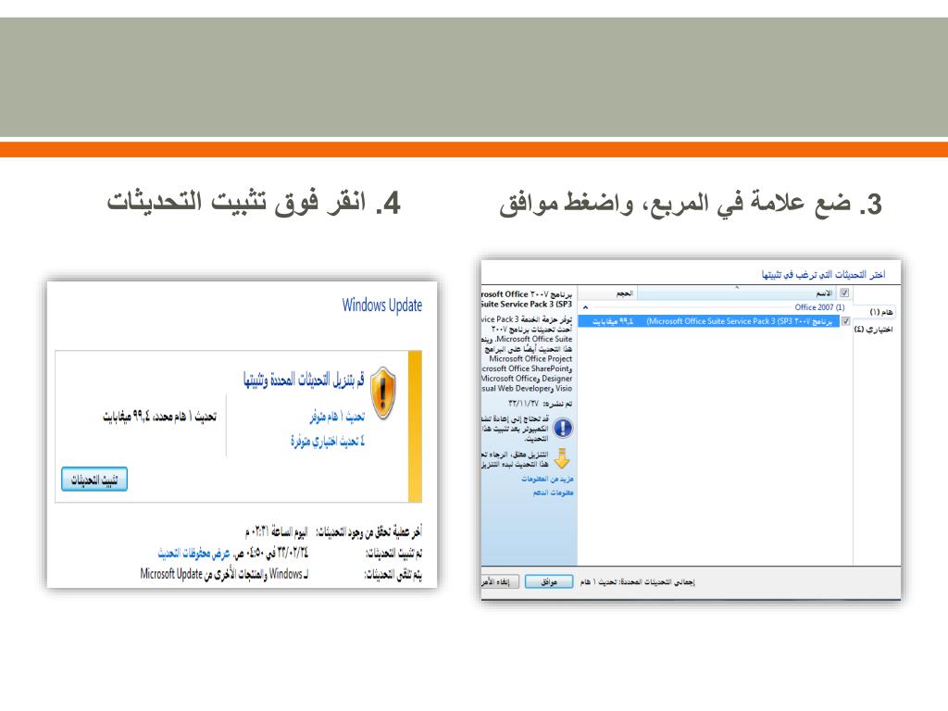Image resolution: width=948 pixels, height=711 pixels.
Task: Select the Microsoft Office Suite Service Pack 3 row
Action: (708, 321)
